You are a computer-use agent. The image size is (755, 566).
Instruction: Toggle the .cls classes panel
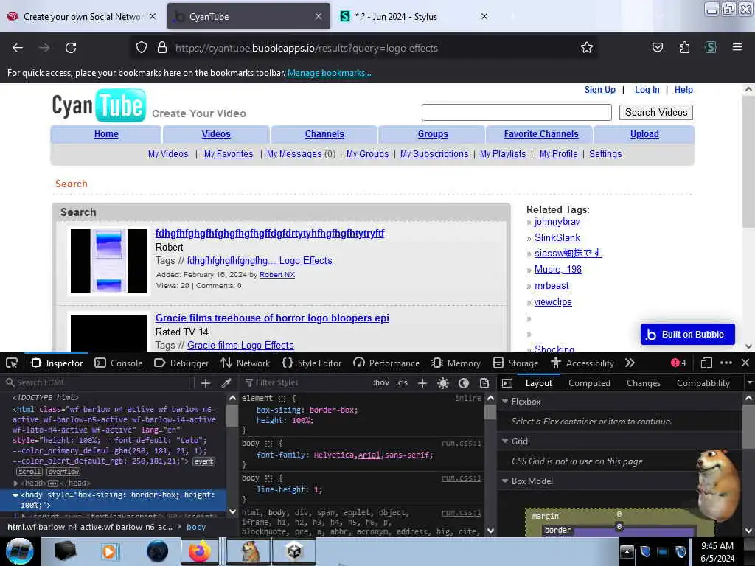click(x=402, y=383)
